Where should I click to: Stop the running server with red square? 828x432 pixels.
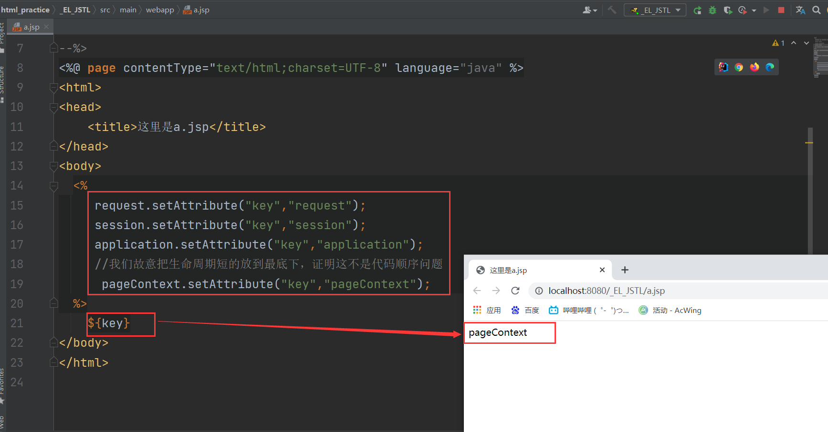point(781,10)
